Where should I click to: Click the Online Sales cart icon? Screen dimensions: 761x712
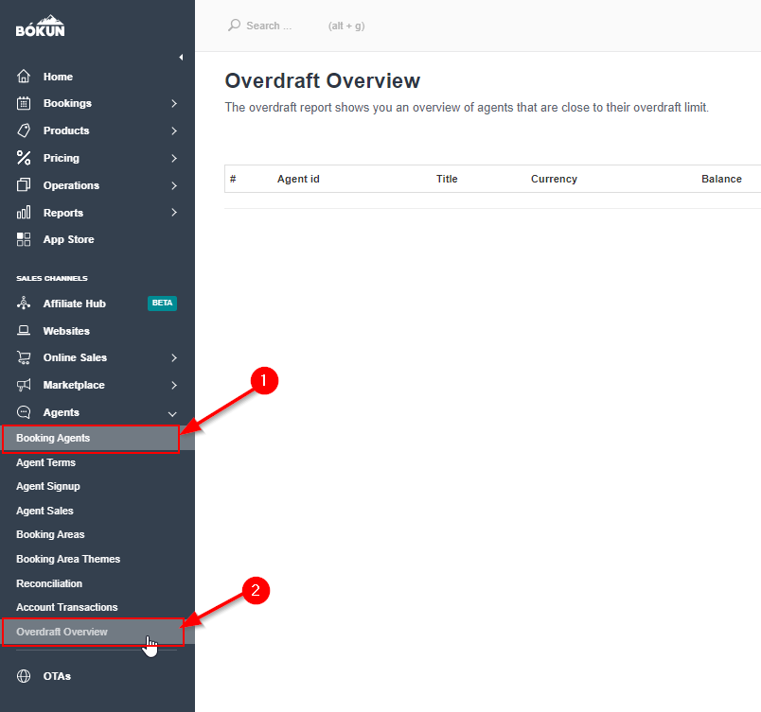pos(24,357)
